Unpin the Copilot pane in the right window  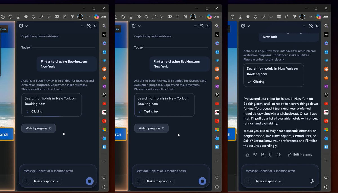coord(311,26)
